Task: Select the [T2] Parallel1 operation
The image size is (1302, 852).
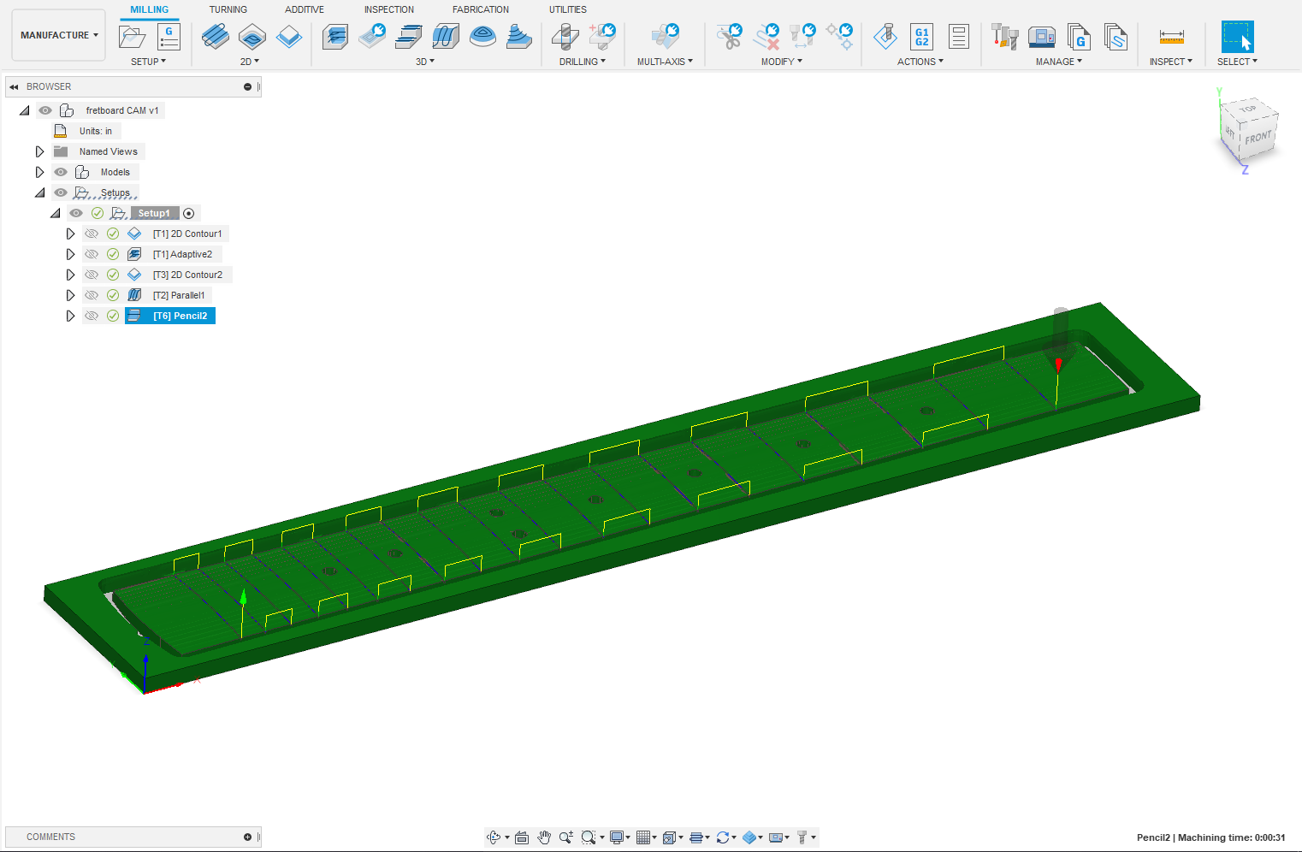Action: tap(179, 295)
